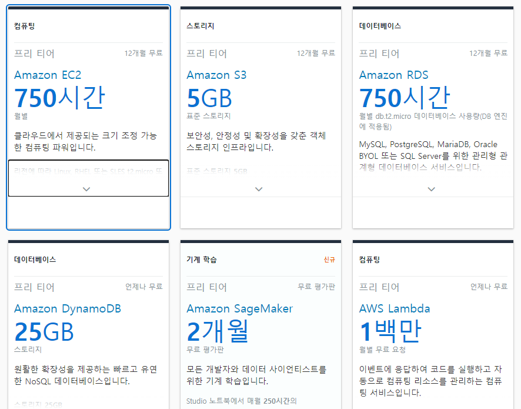521x409 pixels.
Task: Click the 월별 무료 요청 subtitle
Action: [x=382, y=350]
